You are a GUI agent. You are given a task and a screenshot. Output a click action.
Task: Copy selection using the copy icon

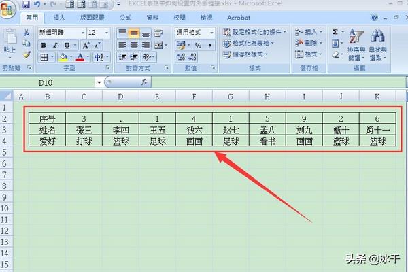[x=27, y=44]
